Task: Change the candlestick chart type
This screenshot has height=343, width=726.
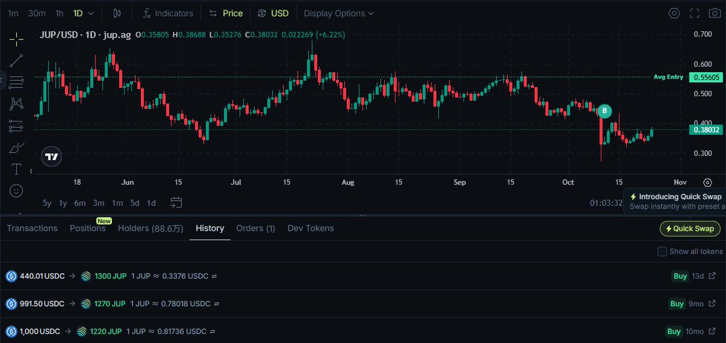Action: pyautogui.click(x=117, y=13)
